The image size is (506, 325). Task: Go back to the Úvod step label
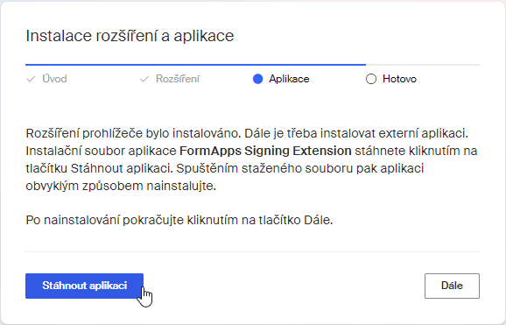tap(54, 79)
